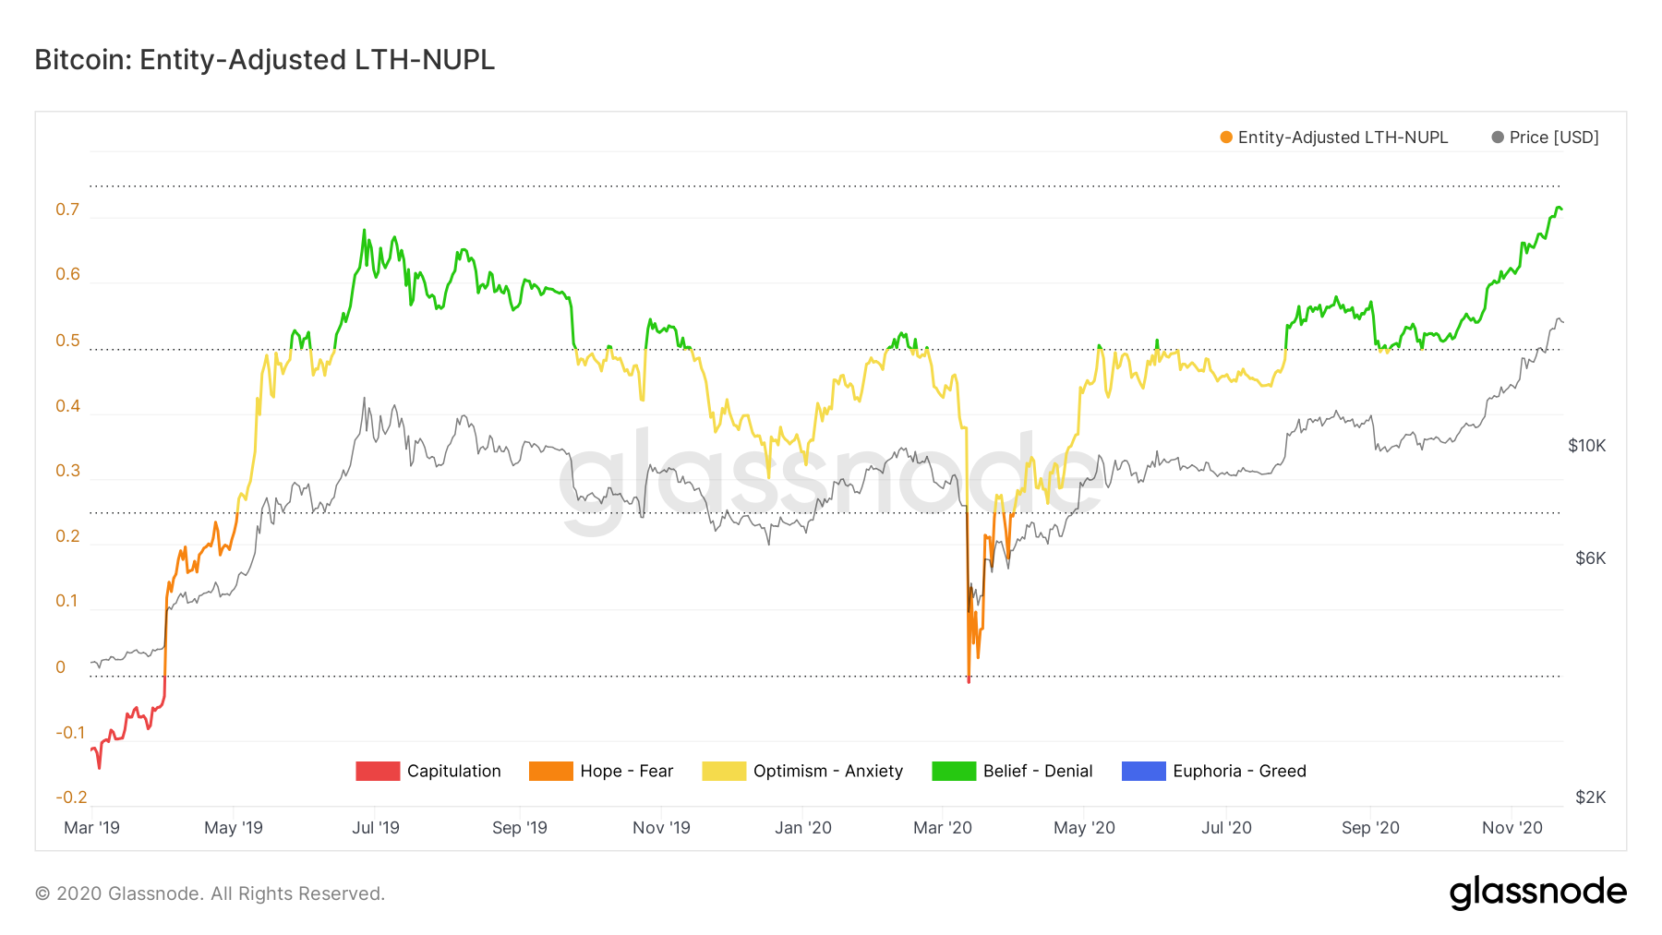Click the gray Price [USD] legend dot
The height and width of the screenshot is (935, 1662).
click(x=1498, y=138)
